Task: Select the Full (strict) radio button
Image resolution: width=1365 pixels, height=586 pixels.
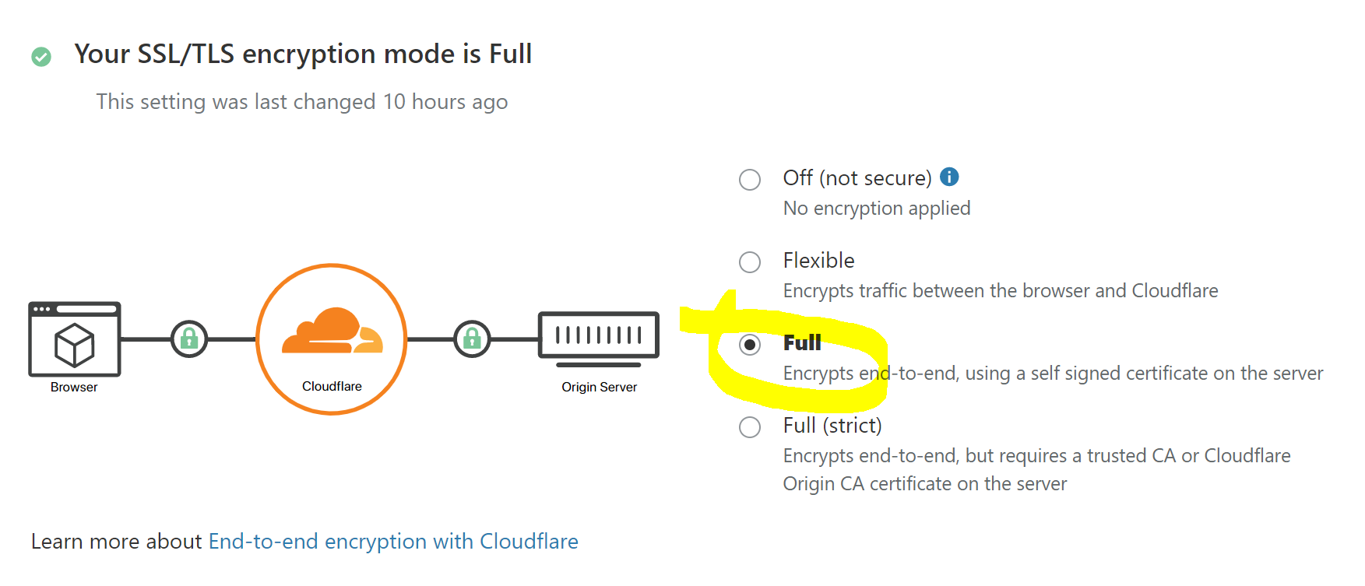Action: pos(750,427)
